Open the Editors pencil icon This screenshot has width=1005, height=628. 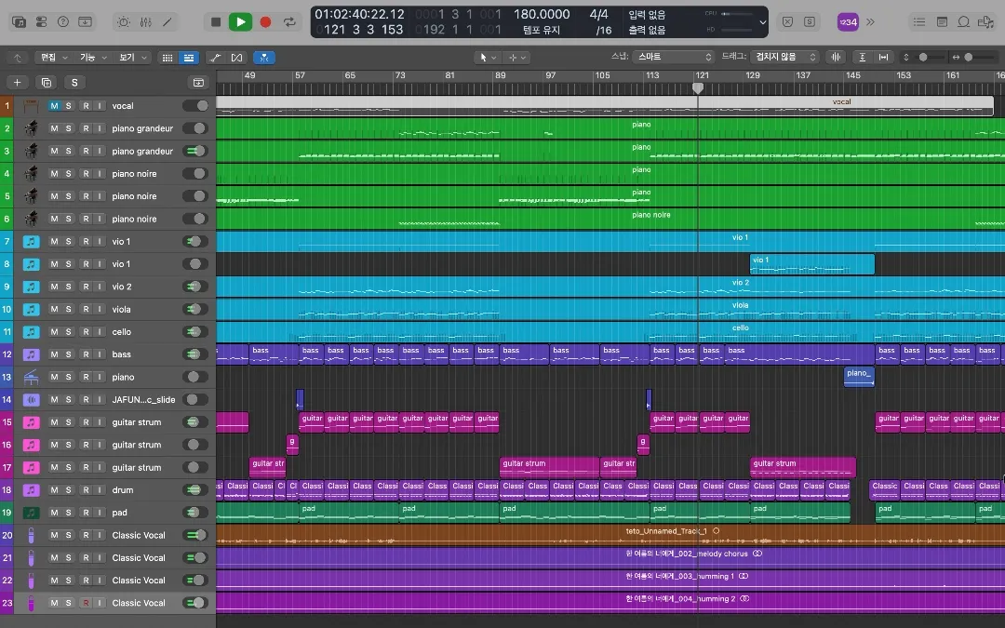pyautogui.click(x=167, y=21)
